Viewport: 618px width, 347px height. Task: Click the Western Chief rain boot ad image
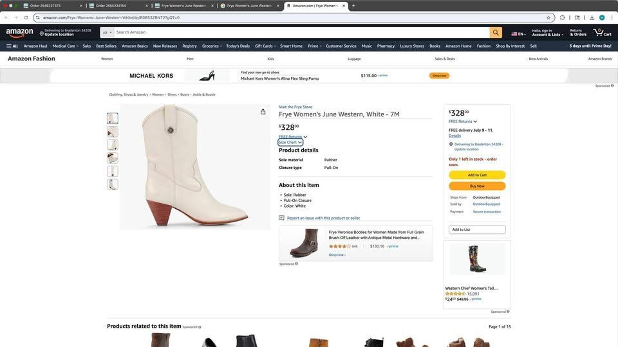[477, 259]
